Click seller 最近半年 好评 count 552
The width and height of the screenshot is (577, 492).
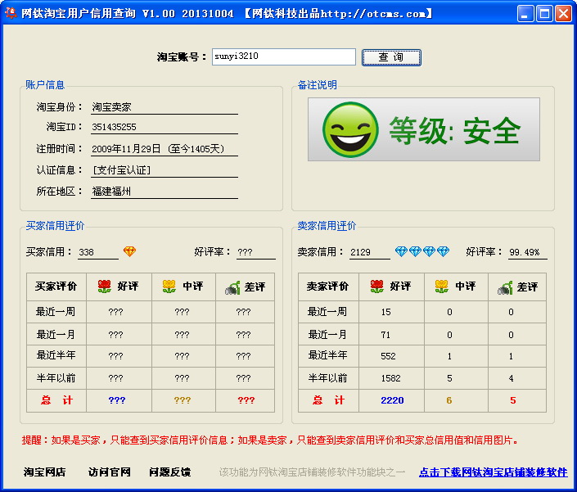388,356
